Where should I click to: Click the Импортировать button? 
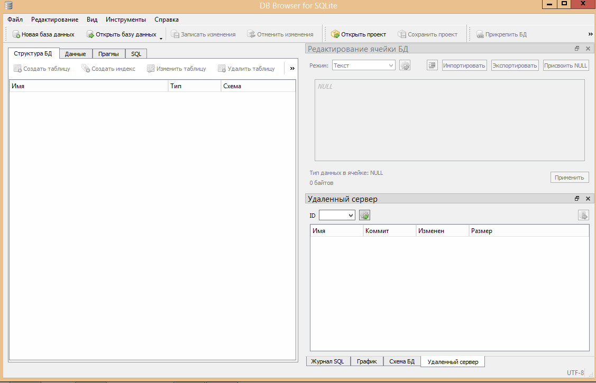(x=464, y=66)
